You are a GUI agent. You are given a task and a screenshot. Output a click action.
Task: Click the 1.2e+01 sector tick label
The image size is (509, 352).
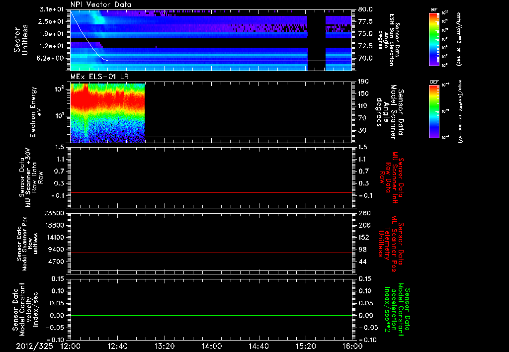[x=52, y=46]
